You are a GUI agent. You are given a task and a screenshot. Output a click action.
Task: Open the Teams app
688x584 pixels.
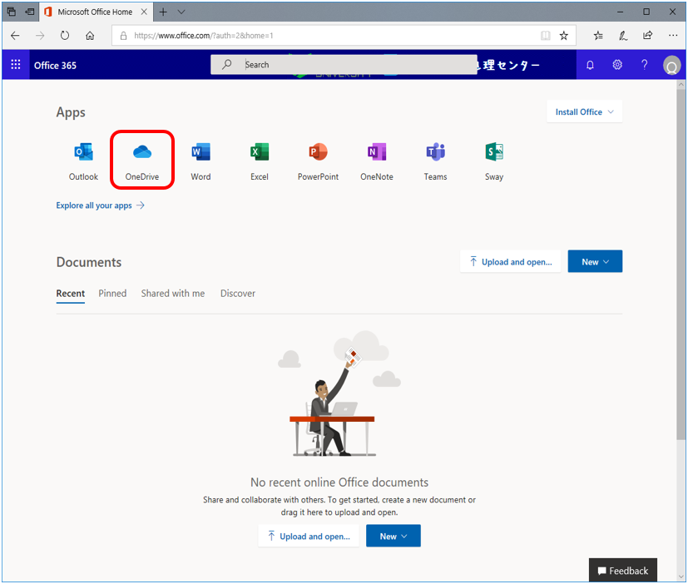click(x=435, y=161)
